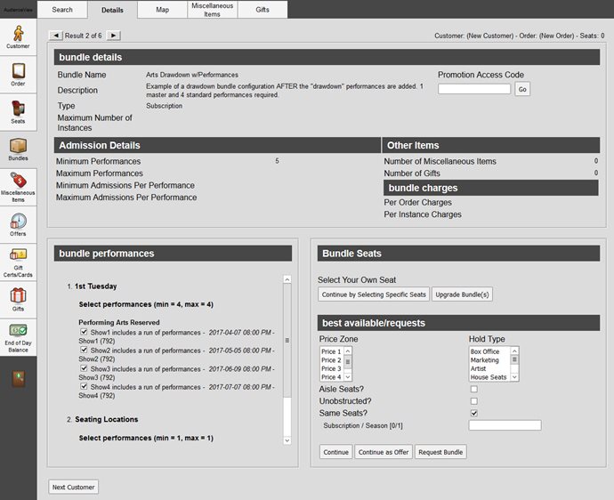Open the Gifts tab
Screen dimensions: 614x500
[x=263, y=10]
